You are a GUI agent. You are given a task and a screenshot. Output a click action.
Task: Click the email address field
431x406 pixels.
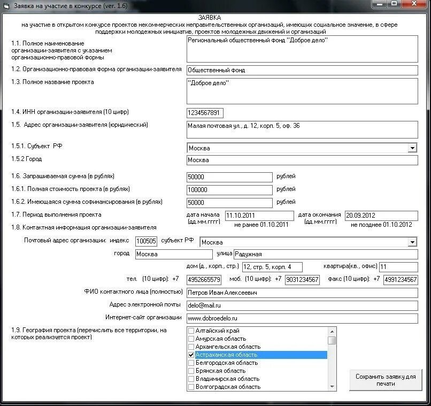click(302, 305)
